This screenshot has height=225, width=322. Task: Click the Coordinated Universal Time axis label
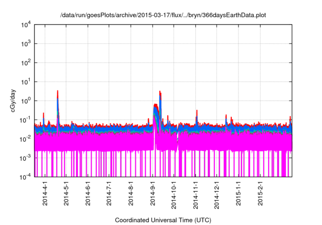click(x=164, y=220)
